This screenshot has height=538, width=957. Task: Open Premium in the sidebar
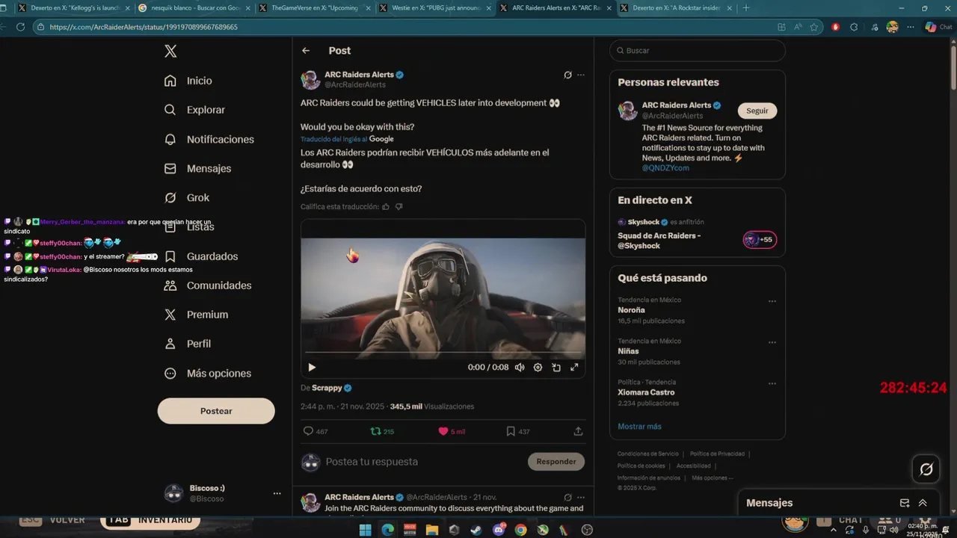coord(197,315)
